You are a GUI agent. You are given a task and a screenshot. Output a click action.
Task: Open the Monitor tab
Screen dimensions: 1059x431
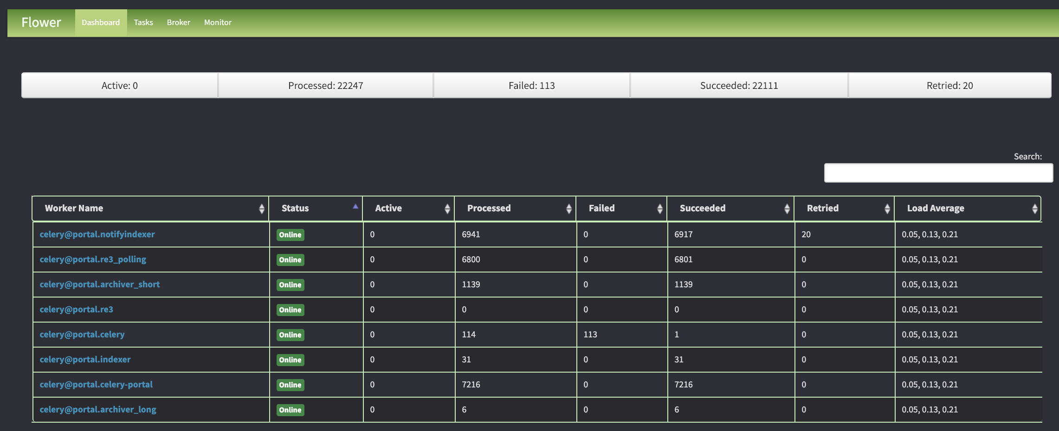tap(218, 23)
